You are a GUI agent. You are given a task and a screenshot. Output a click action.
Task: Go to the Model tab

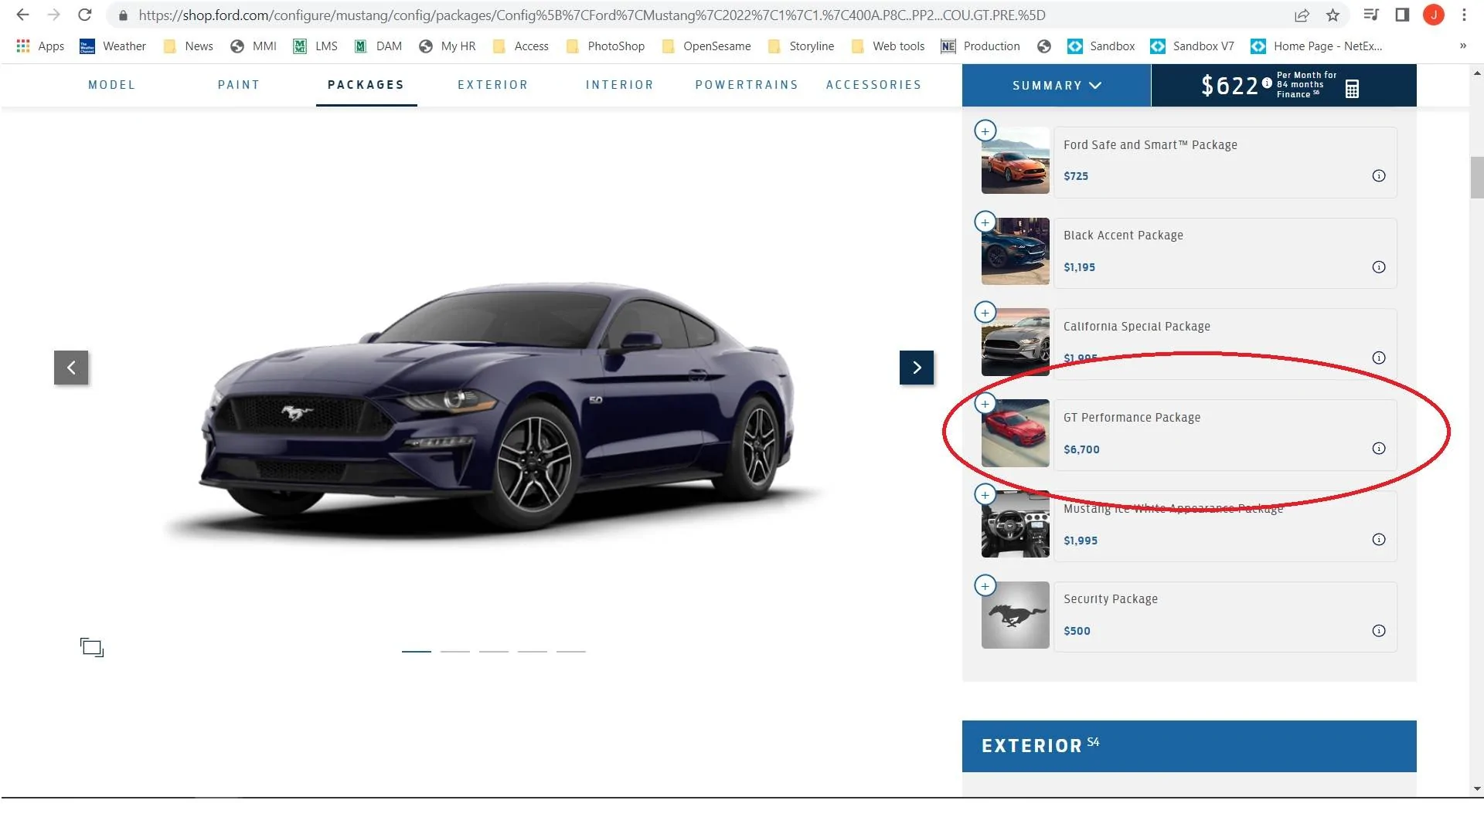[112, 85]
